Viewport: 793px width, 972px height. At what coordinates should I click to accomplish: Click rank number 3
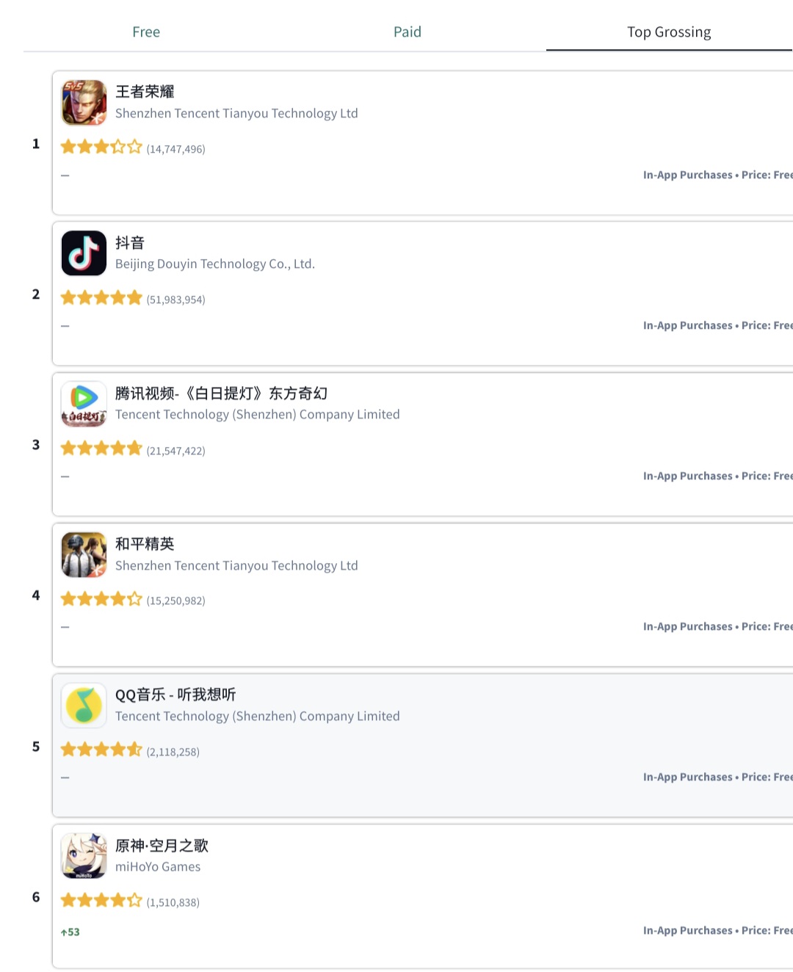point(36,445)
